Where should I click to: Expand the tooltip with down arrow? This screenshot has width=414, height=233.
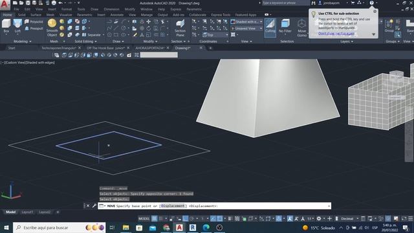pos(374,34)
